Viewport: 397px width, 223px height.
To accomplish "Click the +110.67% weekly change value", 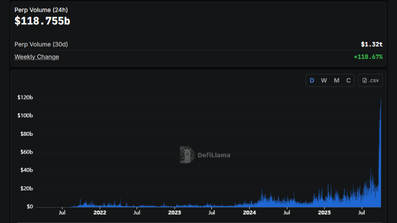I will (x=368, y=57).
